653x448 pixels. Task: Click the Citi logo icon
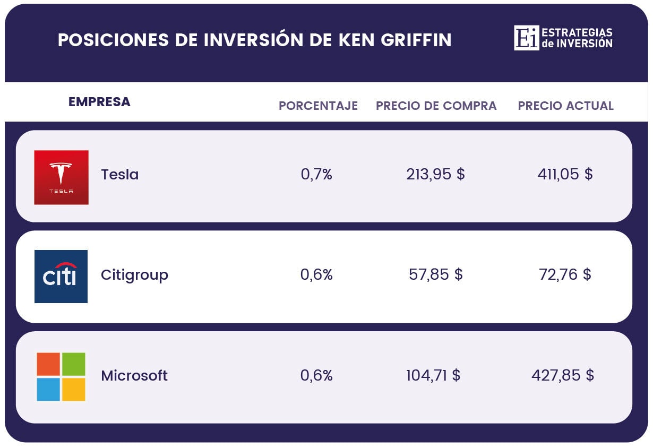(x=61, y=277)
